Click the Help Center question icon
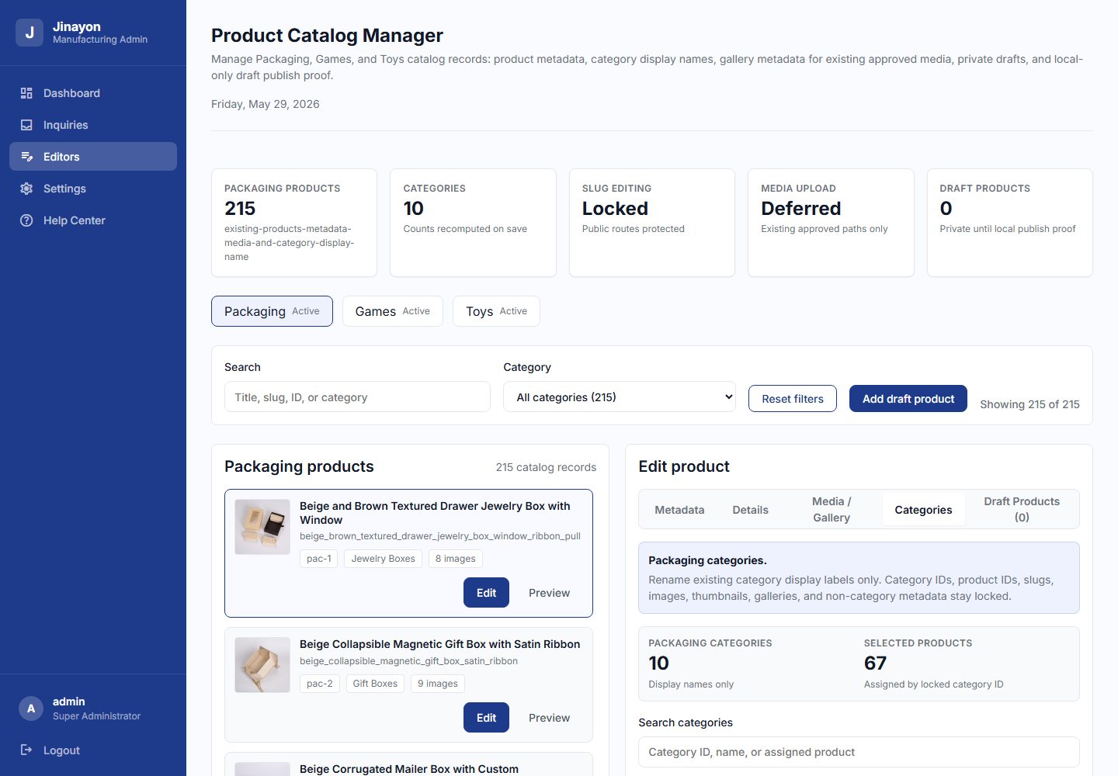The height and width of the screenshot is (776, 1118). [x=26, y=220]
